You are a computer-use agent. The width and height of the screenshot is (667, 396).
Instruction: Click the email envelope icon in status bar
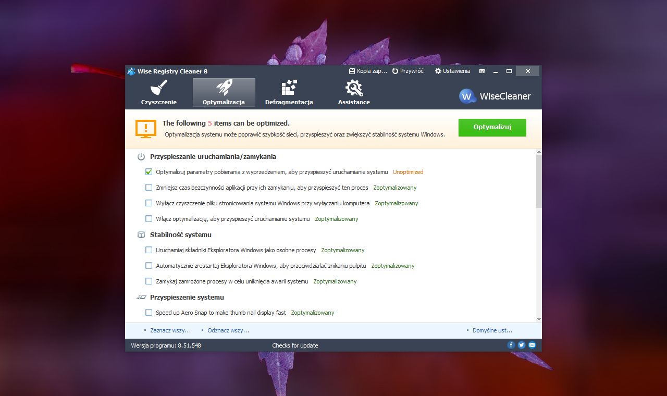(x=532, y=345)
